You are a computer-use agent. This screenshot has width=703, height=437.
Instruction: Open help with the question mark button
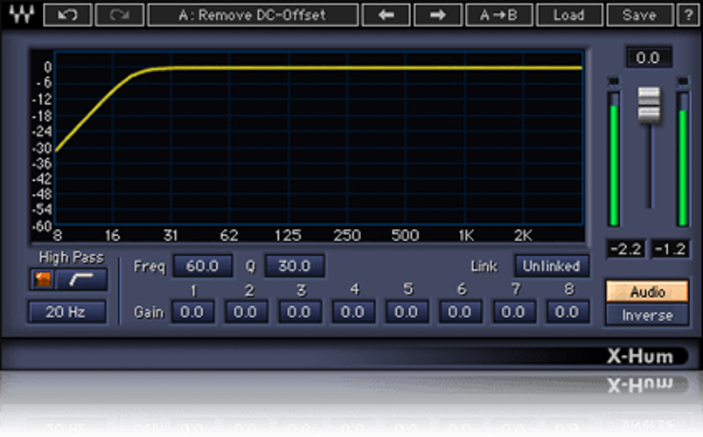(x=688, y=15)
